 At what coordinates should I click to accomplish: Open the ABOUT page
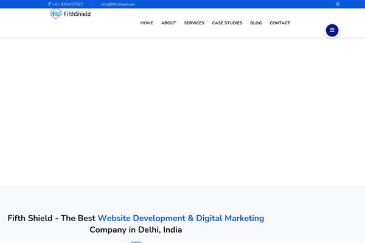point(169,23)
